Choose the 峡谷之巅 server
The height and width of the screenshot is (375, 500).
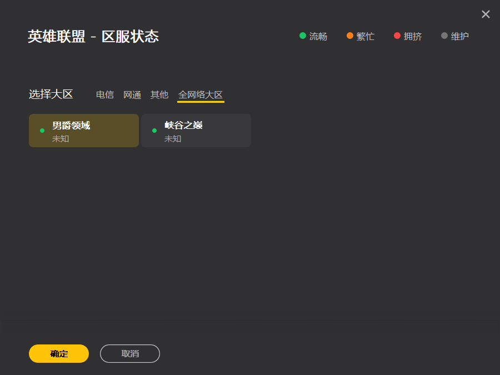pos(196,131)
